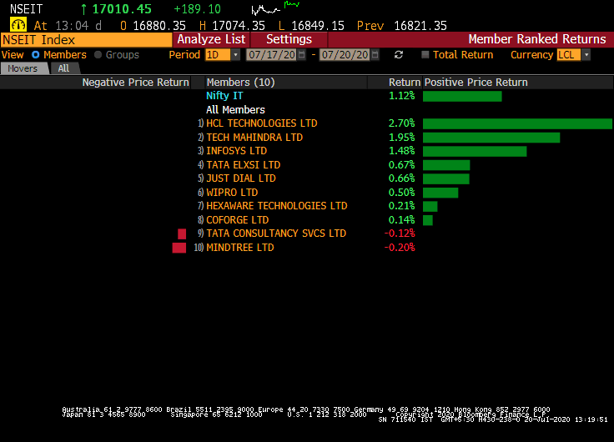The image size is (614, 442).
Task: Open the Currency LCL dropdown
Action: point(586,55)
